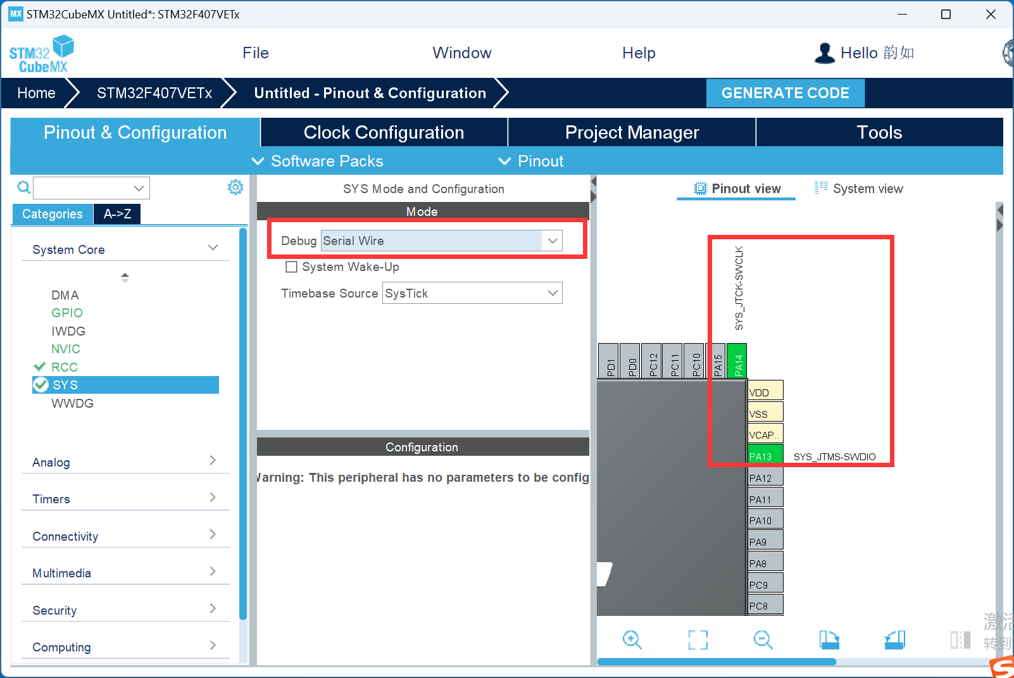
Task: Switch to System view
Action: click(859, 189)
